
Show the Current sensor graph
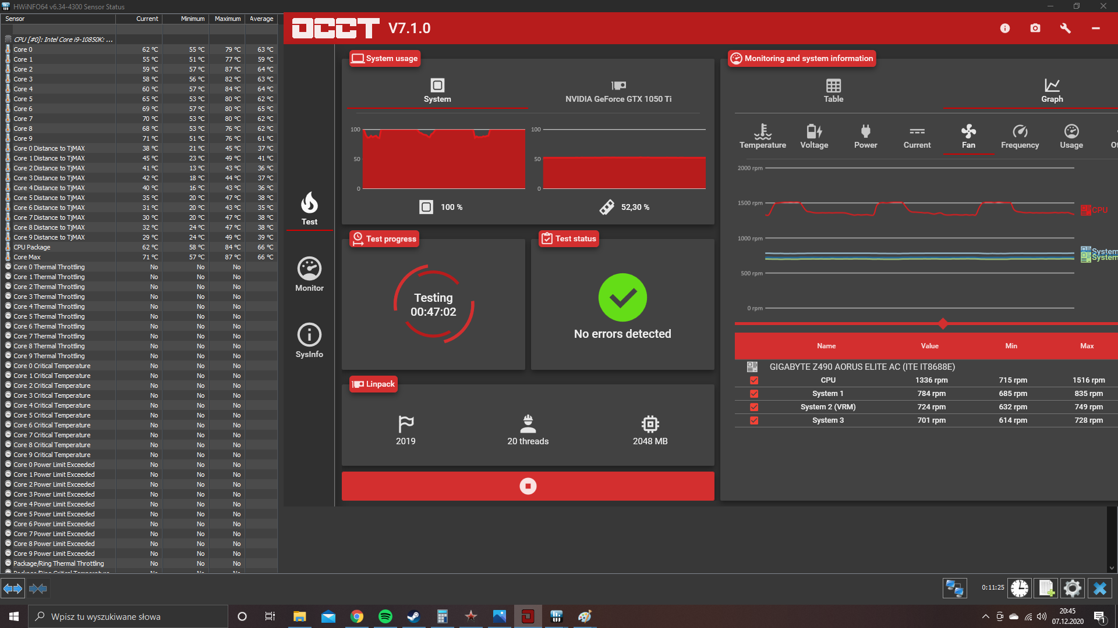(917, 137)
